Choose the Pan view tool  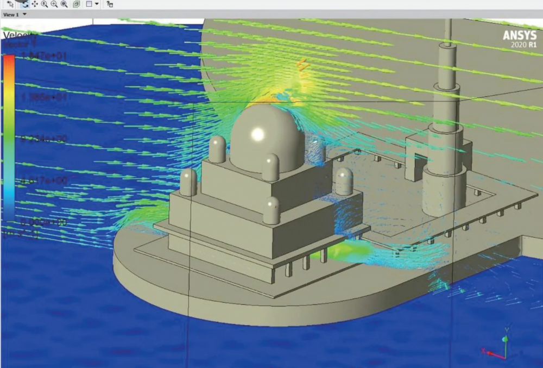point(35,4)
